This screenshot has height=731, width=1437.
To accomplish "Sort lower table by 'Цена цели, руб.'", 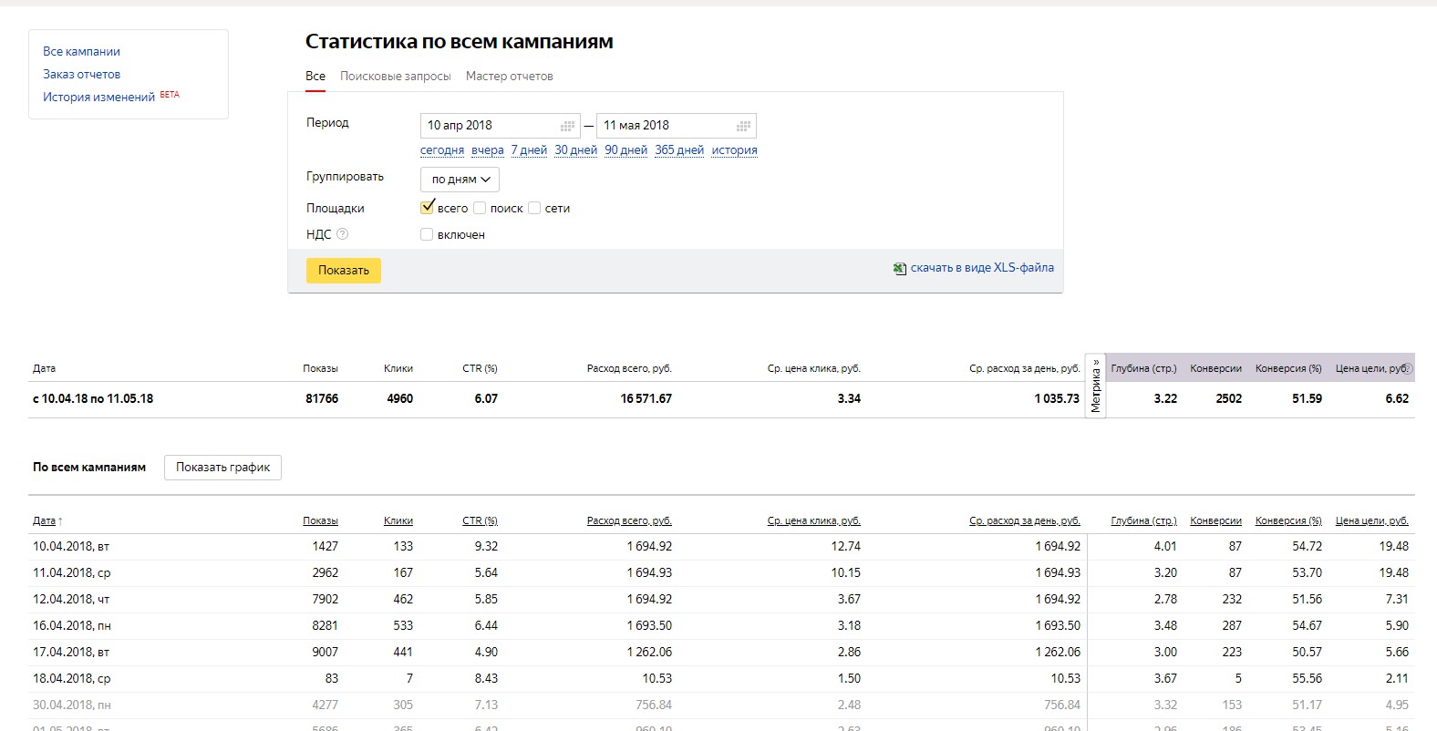I will [1372, 520].
